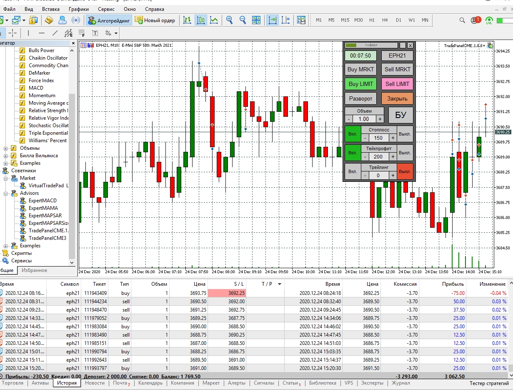Open account notifications with red badge

tap(475, 20)
